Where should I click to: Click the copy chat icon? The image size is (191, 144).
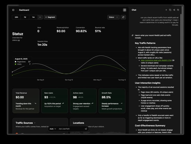pyautogui.click(x=170, y=10)
